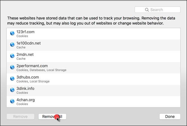The width and height of the screenshot is (187, 126).
Task: Click the Done button
Action: 170,116
